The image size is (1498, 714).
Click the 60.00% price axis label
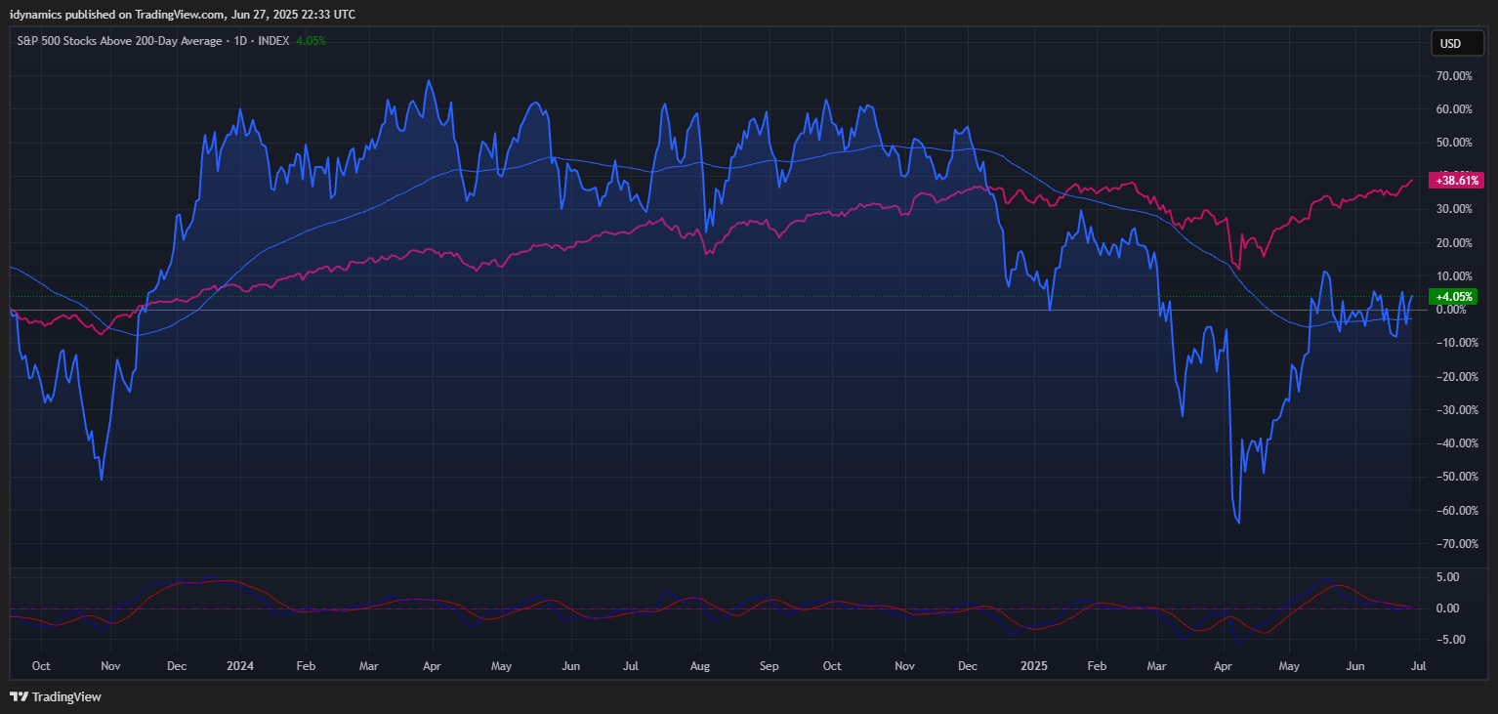pyautogui.click(x=1454, y=109)
